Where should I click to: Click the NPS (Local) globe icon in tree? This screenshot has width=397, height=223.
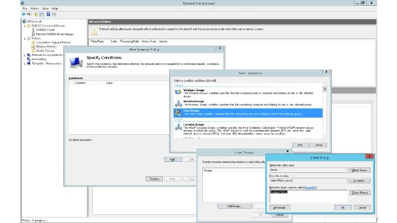pyautogui.click(x=24, y=21)
